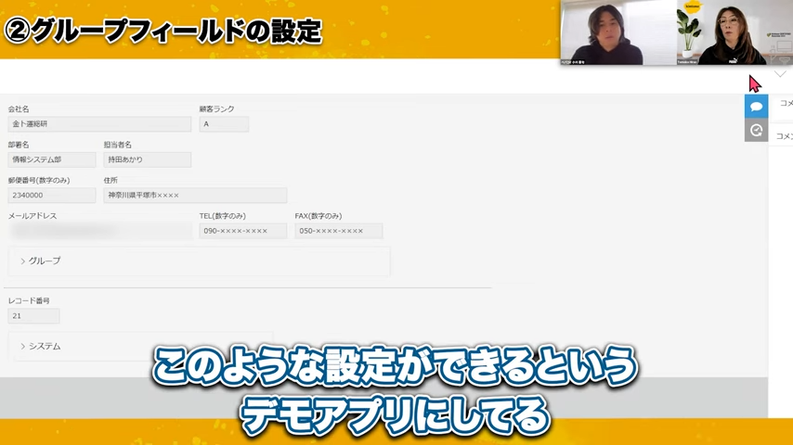This screenshot has height=445, width=793.
Task: Click the 住所 field with 神奈川県平塚市
Action: tap(195, 196)
